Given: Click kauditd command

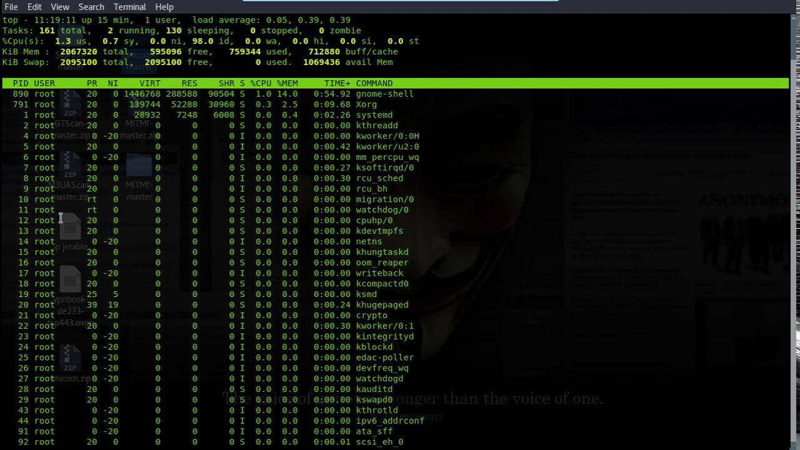Looking at the screenshot, I should pyautogui.click(x=374, y=389).
